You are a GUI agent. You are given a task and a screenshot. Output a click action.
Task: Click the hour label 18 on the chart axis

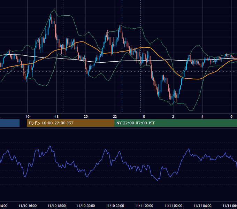pyautogui.click(x=57, y=117)
